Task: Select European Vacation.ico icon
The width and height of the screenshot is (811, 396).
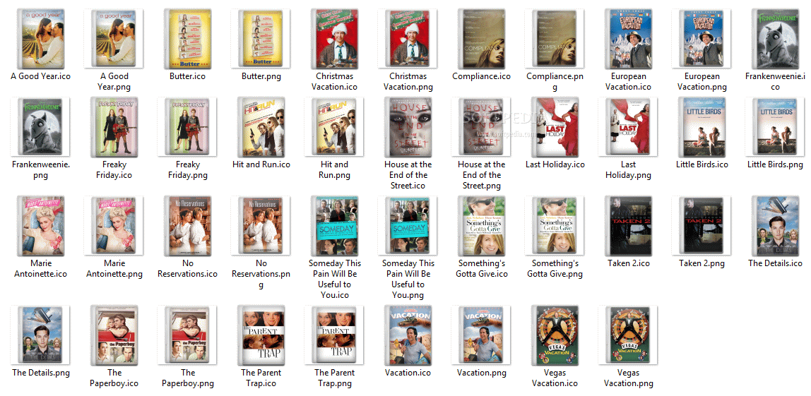Action: (x=629, y=38)
